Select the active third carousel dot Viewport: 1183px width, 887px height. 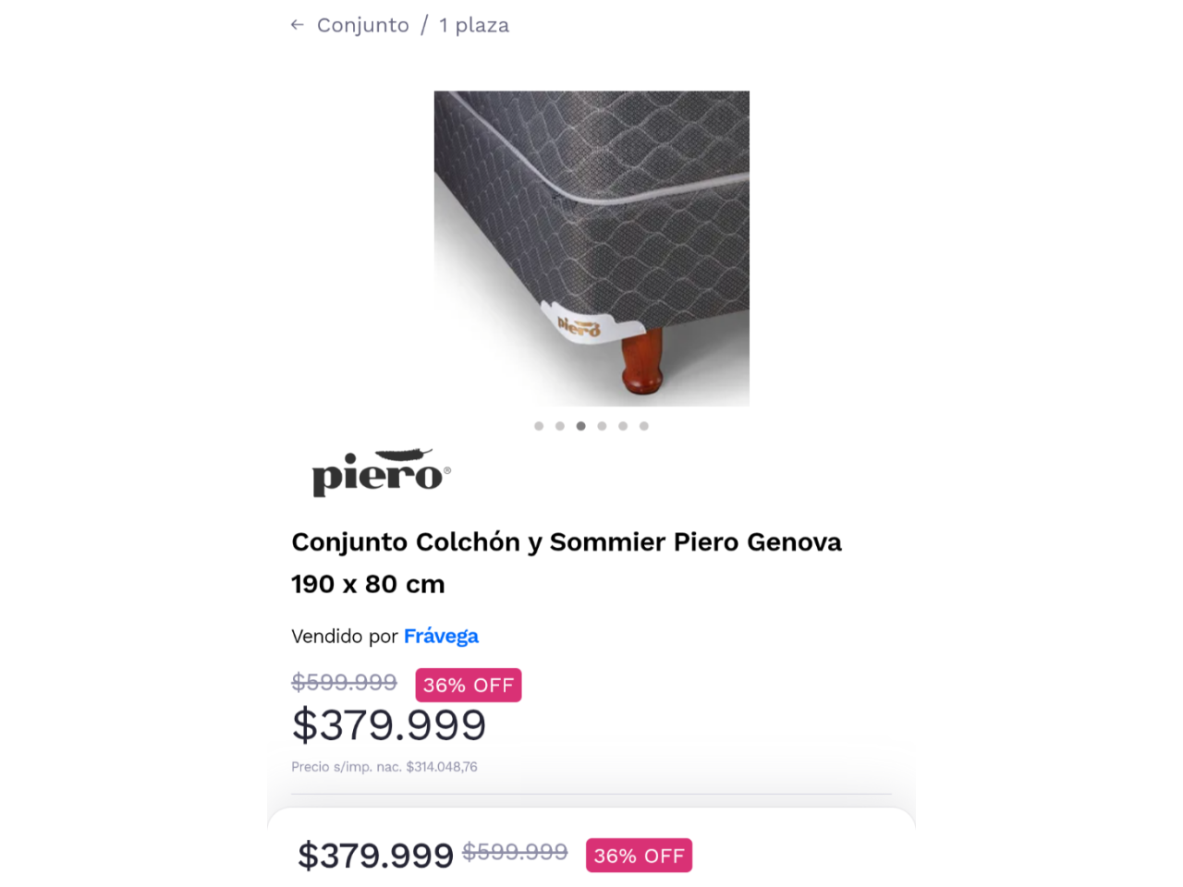pyautogui.click(x=580, y=426)
